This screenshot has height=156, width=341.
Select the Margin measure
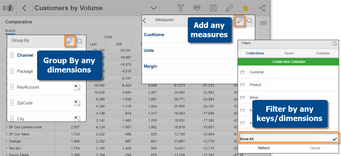pos(150,66)
